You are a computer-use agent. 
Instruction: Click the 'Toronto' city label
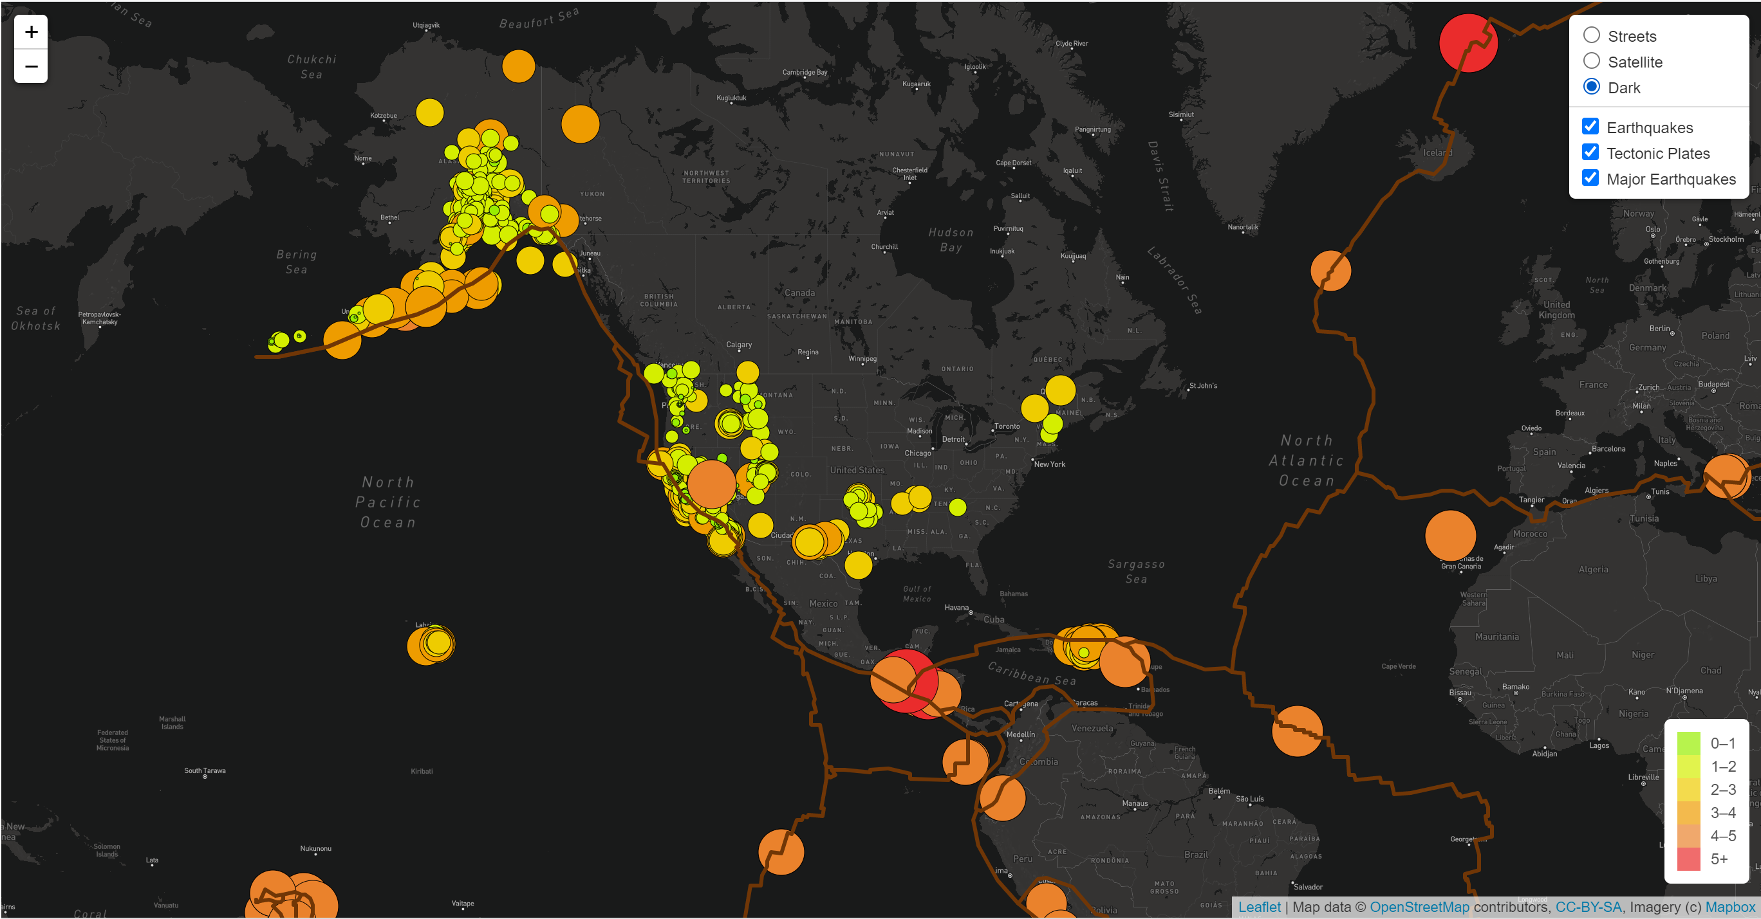1006,426
